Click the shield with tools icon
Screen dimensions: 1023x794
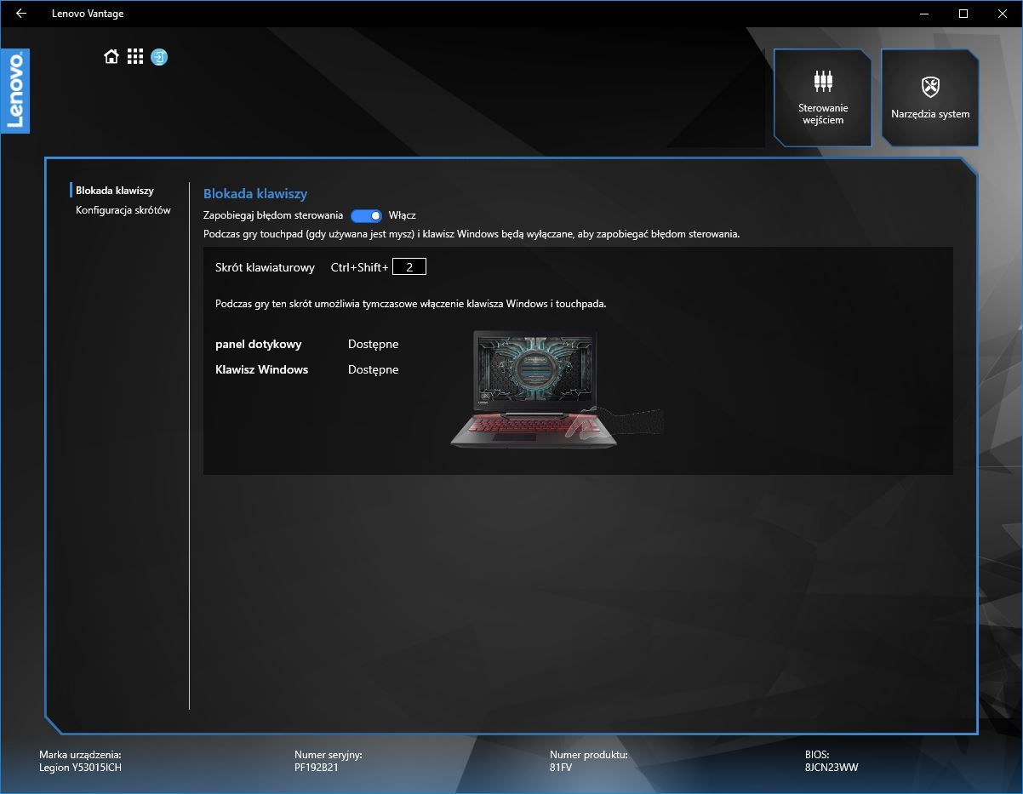coord(929,85)
